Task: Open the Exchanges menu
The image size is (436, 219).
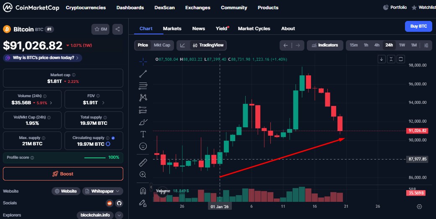Action: pos(198,8)
